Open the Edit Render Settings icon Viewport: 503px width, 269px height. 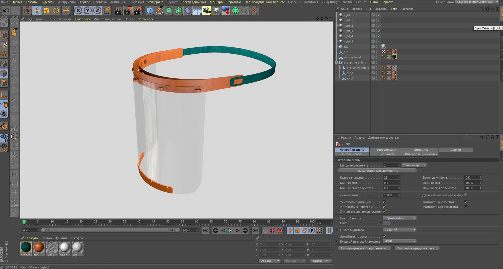tap(138, 10)
